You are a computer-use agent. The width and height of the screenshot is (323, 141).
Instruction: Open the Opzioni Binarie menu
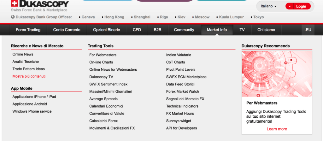pos(107,30)
